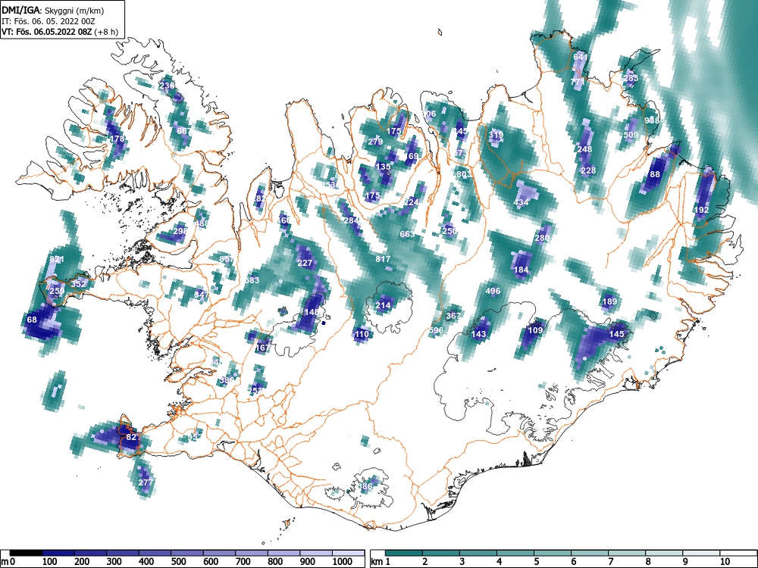Click the visibility value 771 in the northeast
This screenshot has height=568, width=758.
[x=577, y=82]
